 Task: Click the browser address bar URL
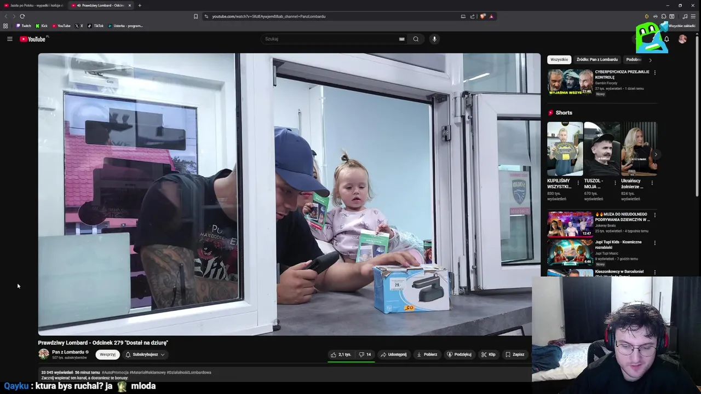[269, 16]
